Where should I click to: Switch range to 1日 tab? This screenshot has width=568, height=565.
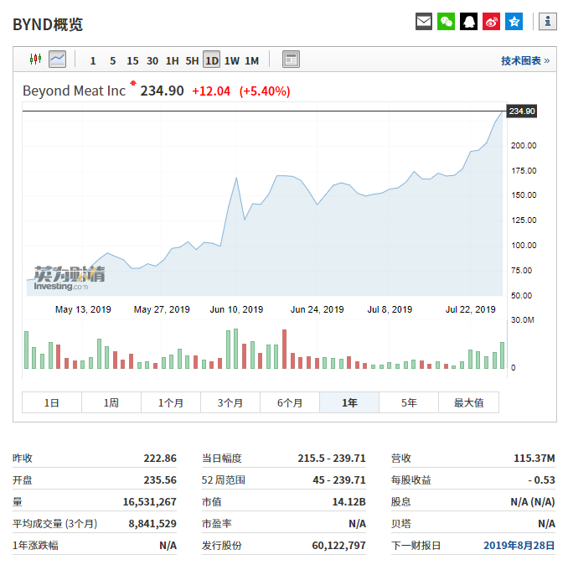(x=52, y=402)
